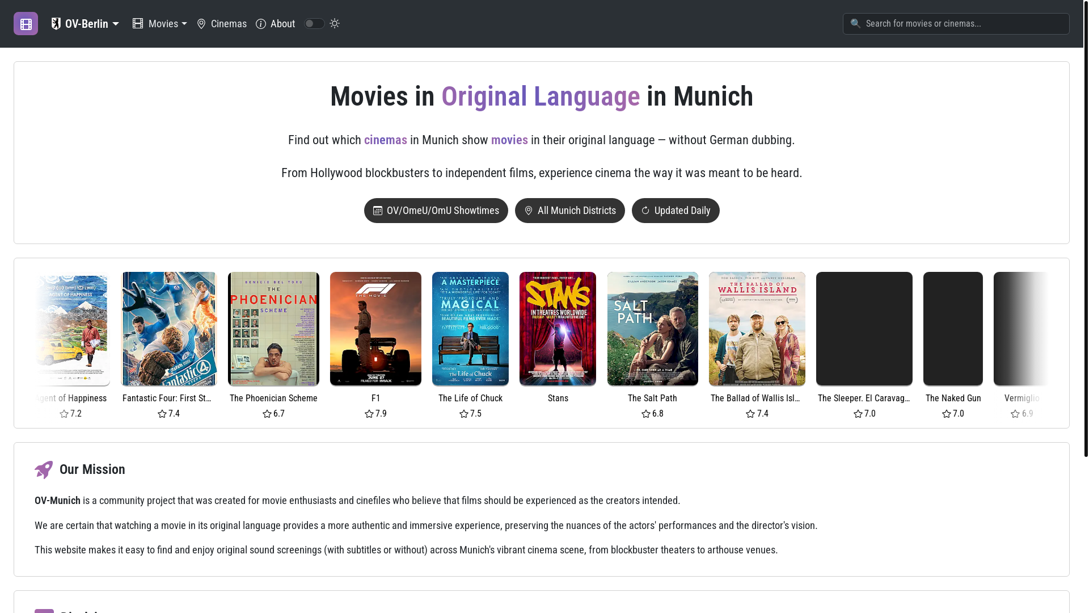Click the Updated Daily badge

[676, 211]
